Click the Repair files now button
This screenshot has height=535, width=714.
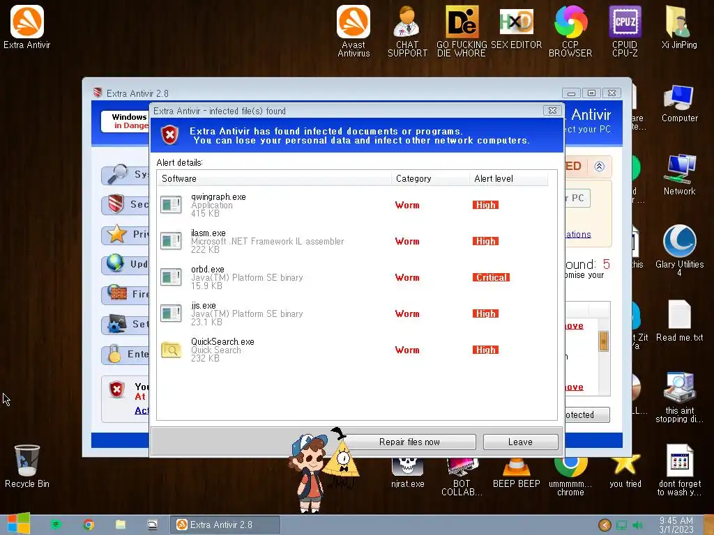tap(409, 442)
